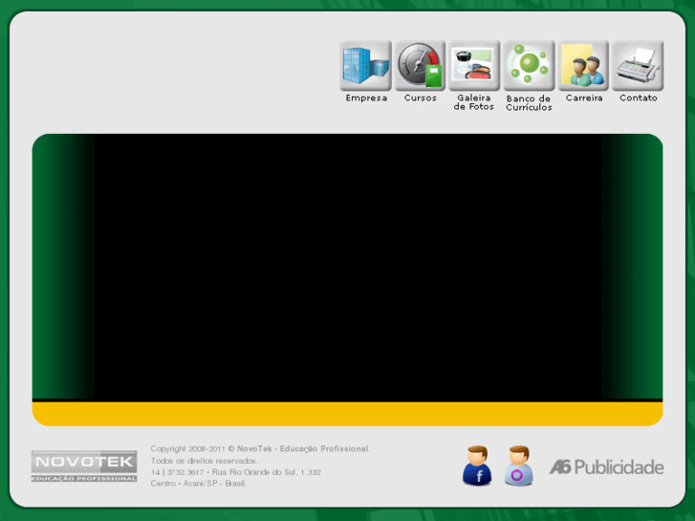Open the Contato fax machine icon
Viewport: 695px width, 521px height.
pos(638,66)
